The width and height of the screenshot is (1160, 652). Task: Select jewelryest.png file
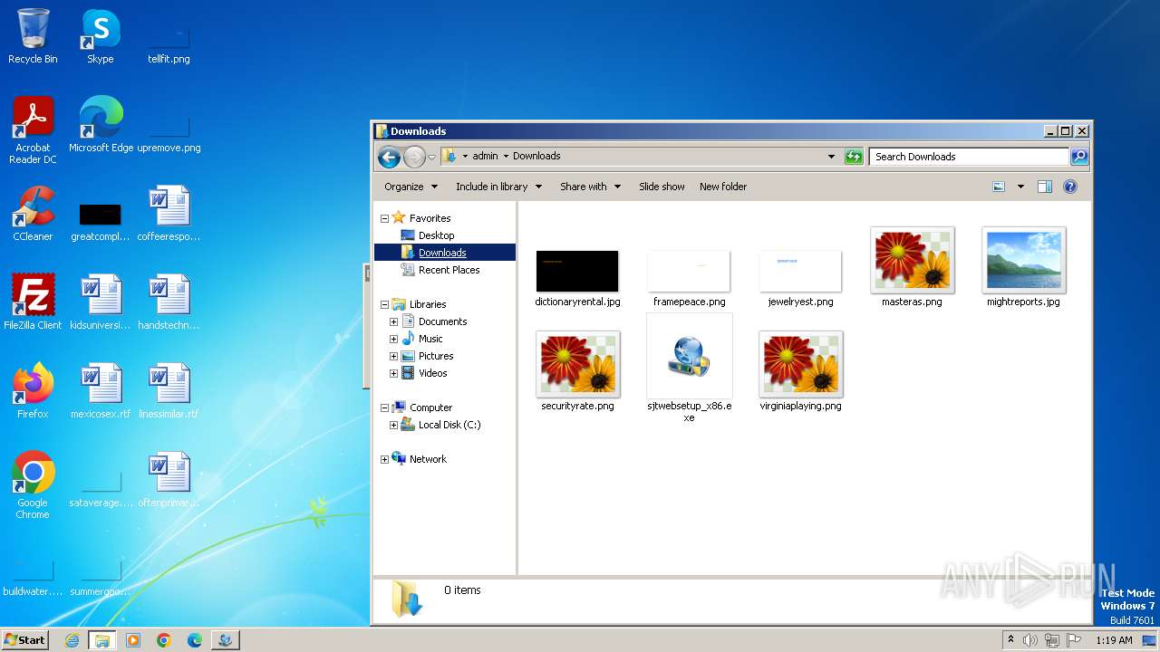coord(800,279)
